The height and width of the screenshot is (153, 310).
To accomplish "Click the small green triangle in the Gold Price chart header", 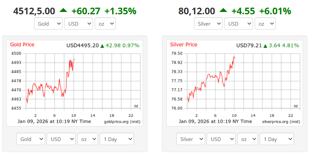I will [102, 46].
